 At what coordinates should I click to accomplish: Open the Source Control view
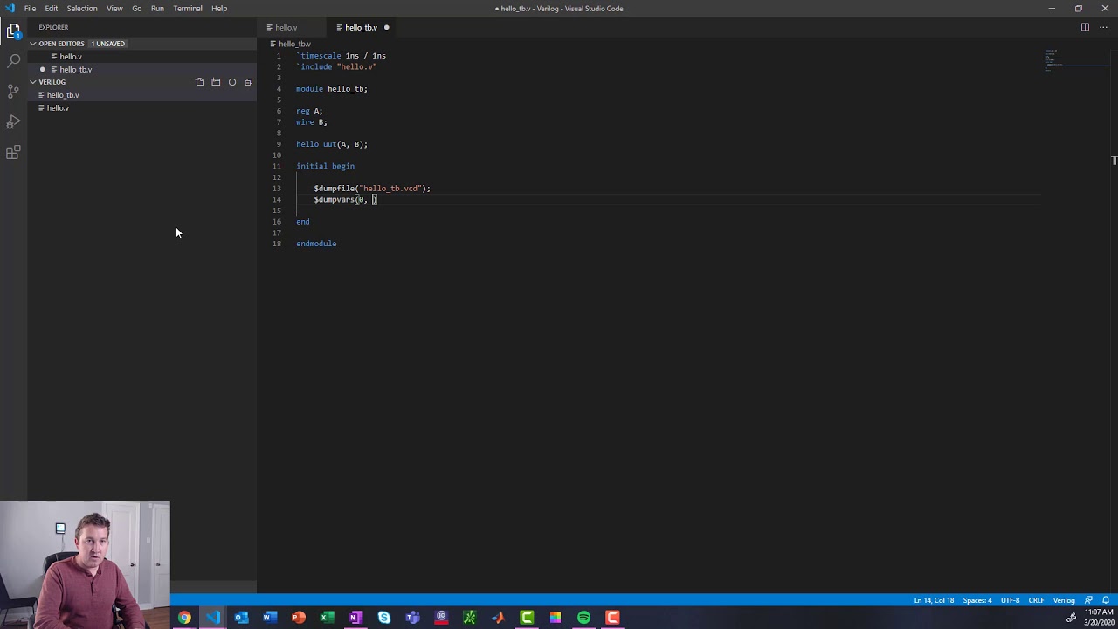pos(13,91)
